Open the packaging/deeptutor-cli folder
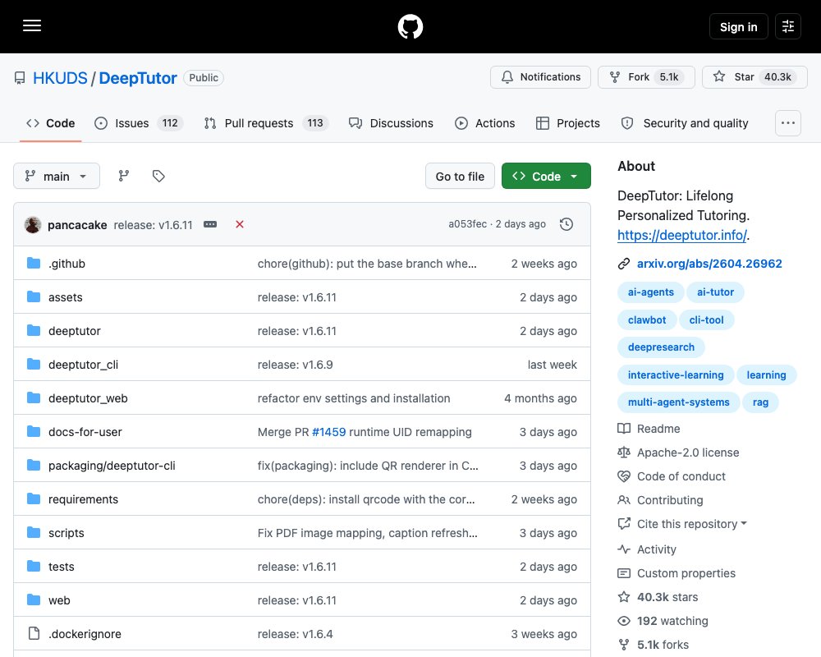The height and width of the screenshot is (657, 821). tap(112, 466)
